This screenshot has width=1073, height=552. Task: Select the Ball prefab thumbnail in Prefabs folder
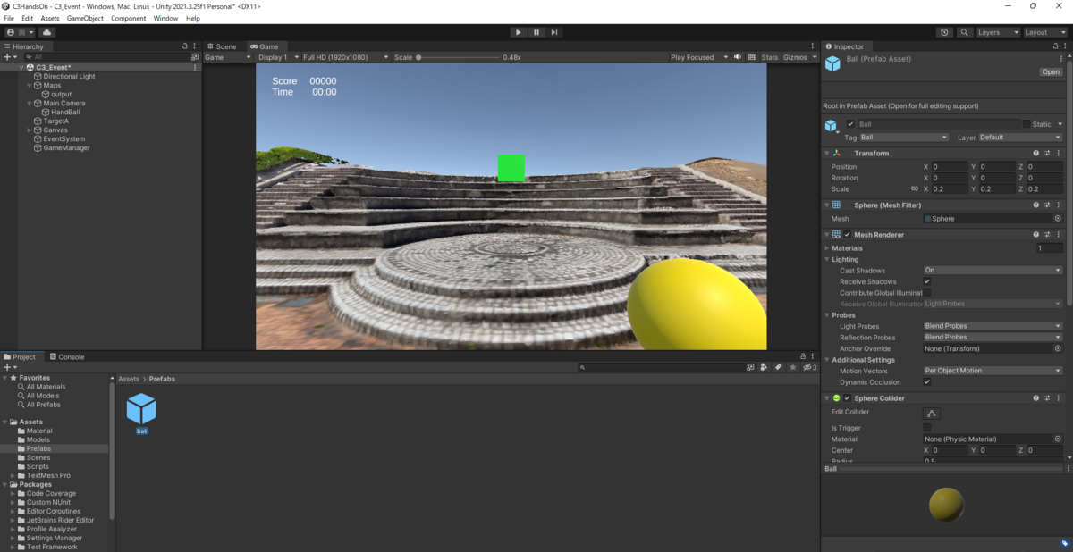click(x=140, y=409)
